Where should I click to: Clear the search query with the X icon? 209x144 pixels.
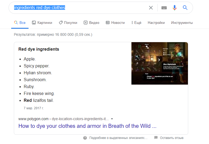(151, 8)
